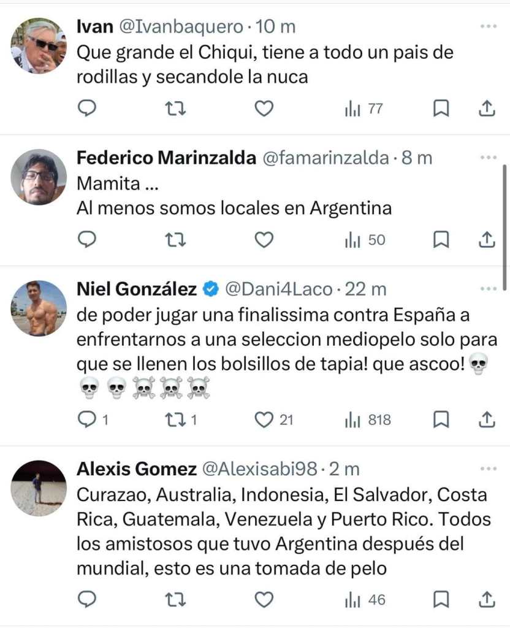The image size is (510, 628).
Task: Share Alexis Gomez's tweet
Action: [x=486, y=599]
